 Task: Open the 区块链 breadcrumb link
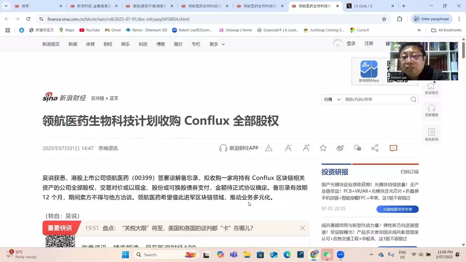point(97,98)
